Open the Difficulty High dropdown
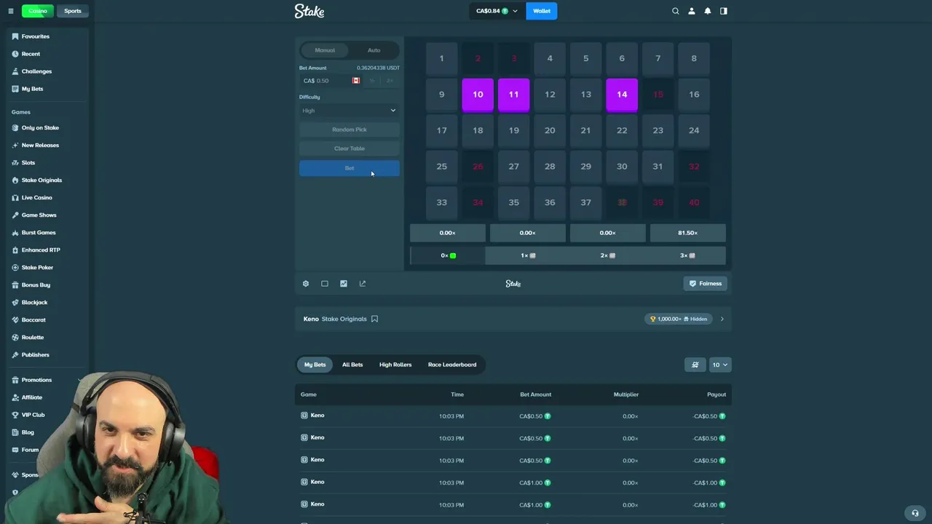The image size is (932, 524). pos(349,111)
